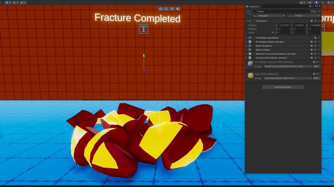Viewport: 334px width, 187px height.
Task: Open the Layer dropdown showing Default
Action: tap(307, 16)
